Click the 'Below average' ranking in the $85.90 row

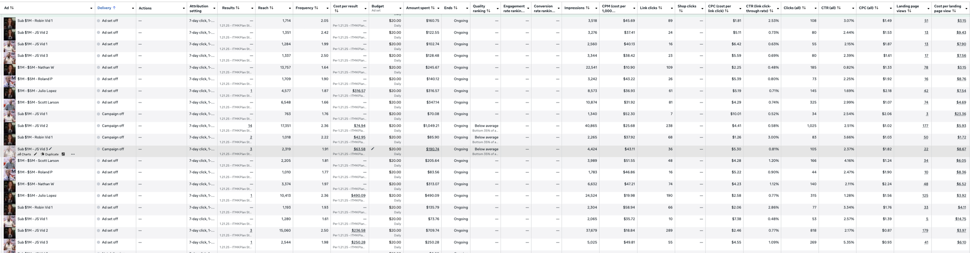pyautogui.click(x=486, y=137)
